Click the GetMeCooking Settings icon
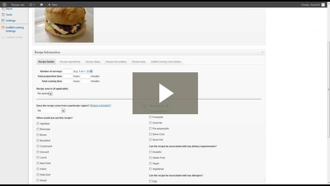The image size is (330, 186). pos(3,27)
